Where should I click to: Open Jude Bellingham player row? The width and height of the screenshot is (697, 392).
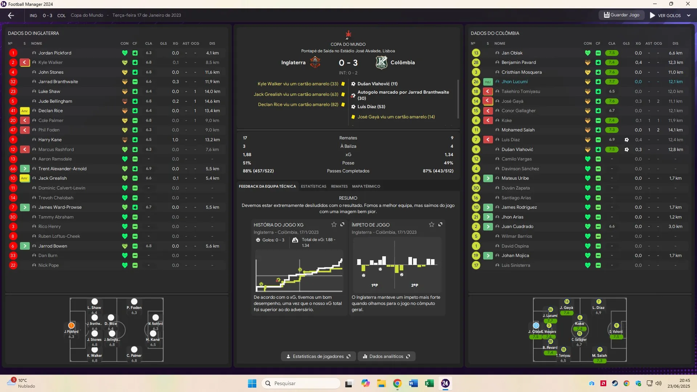click(x=116, y=101)
